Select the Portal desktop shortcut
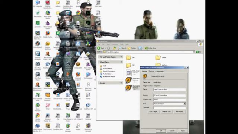This screenshot has width=238, height=134. tap(88, 96)
